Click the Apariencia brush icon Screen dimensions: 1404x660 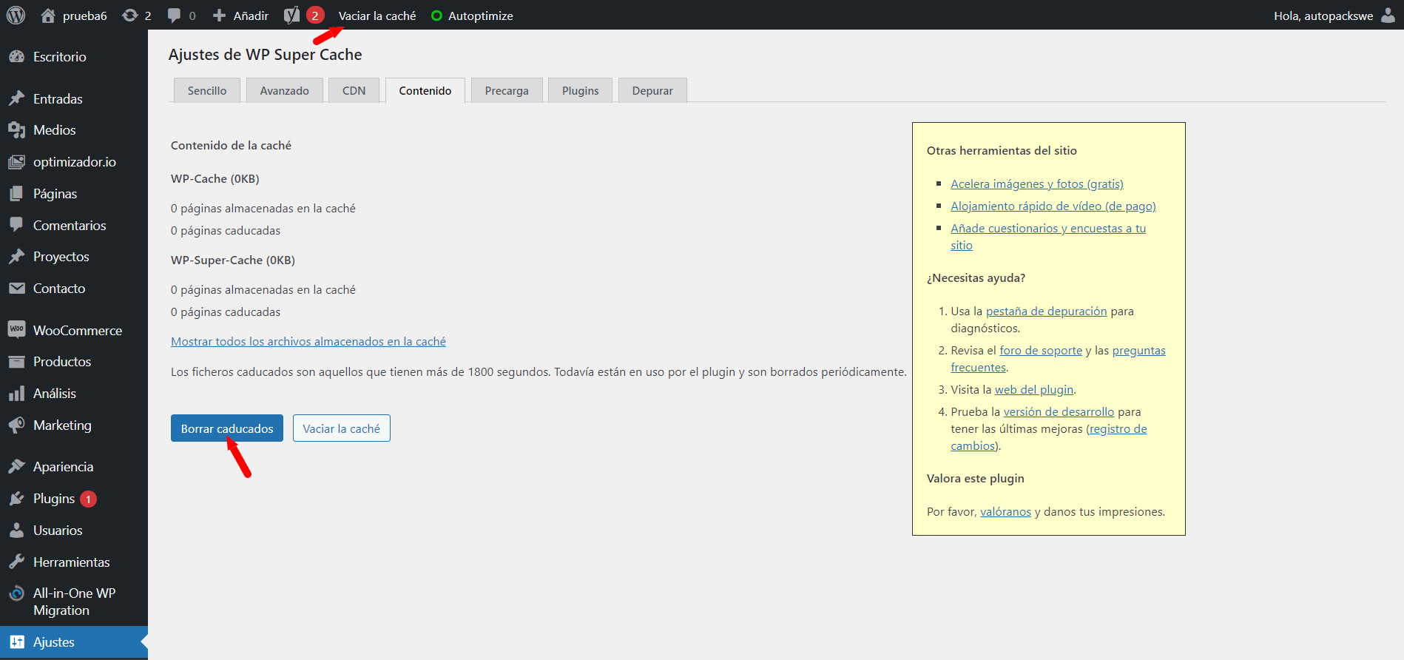[17, 467]
